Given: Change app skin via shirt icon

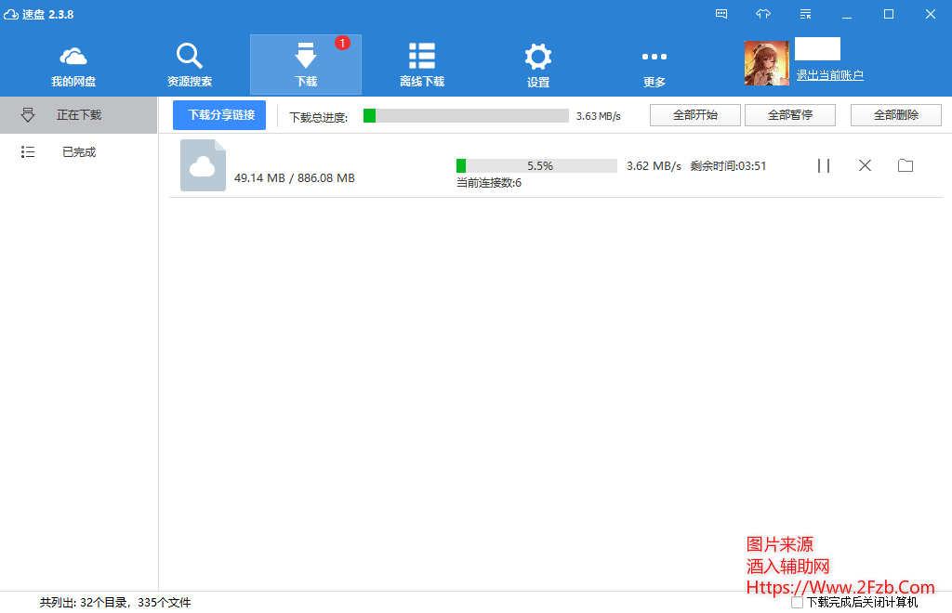Looking at the screenshot, I should coord(763,14).
